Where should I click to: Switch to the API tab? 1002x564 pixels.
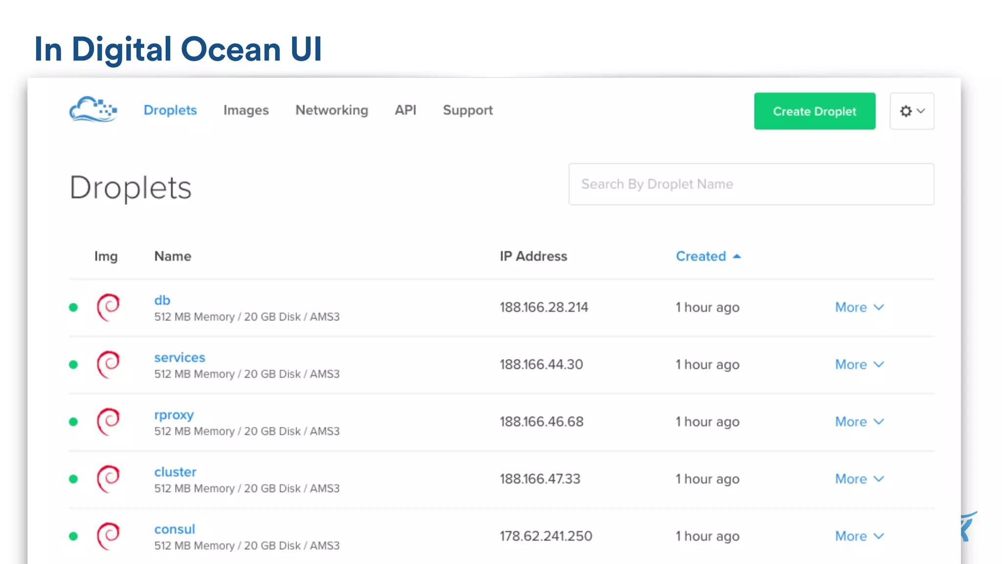[x=406, y=110]
